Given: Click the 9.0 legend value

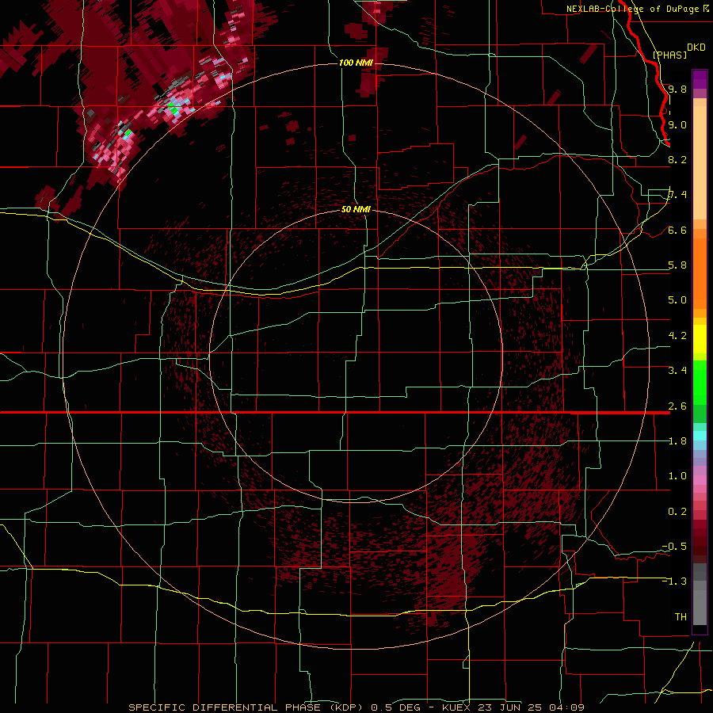Looking at the screenshot, I should [677, 124].
